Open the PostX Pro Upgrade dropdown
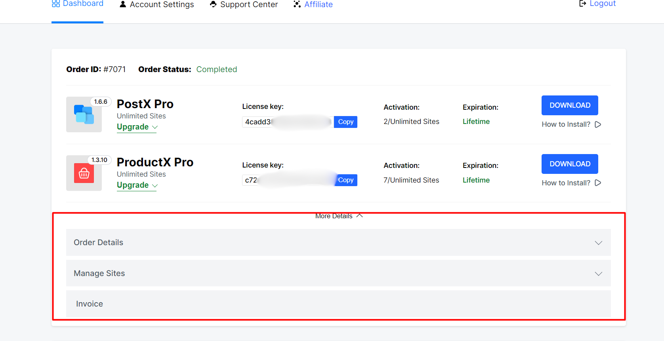664x341 pixels. coord(137,127)
